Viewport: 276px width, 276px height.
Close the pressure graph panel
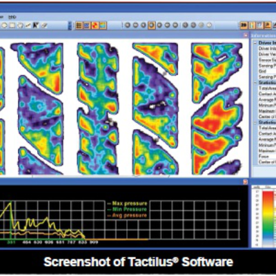tap(246, 182)
